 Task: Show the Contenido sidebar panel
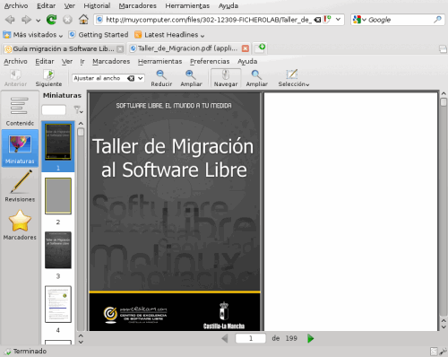point(20,111)
